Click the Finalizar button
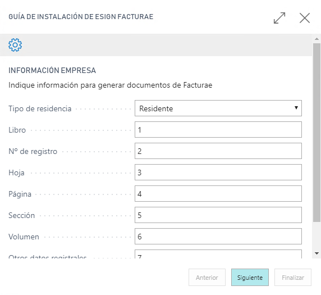This screenshot has width=321, height=295. 293,278
